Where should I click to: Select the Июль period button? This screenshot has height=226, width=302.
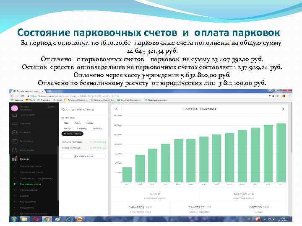(x=90, y=123)
